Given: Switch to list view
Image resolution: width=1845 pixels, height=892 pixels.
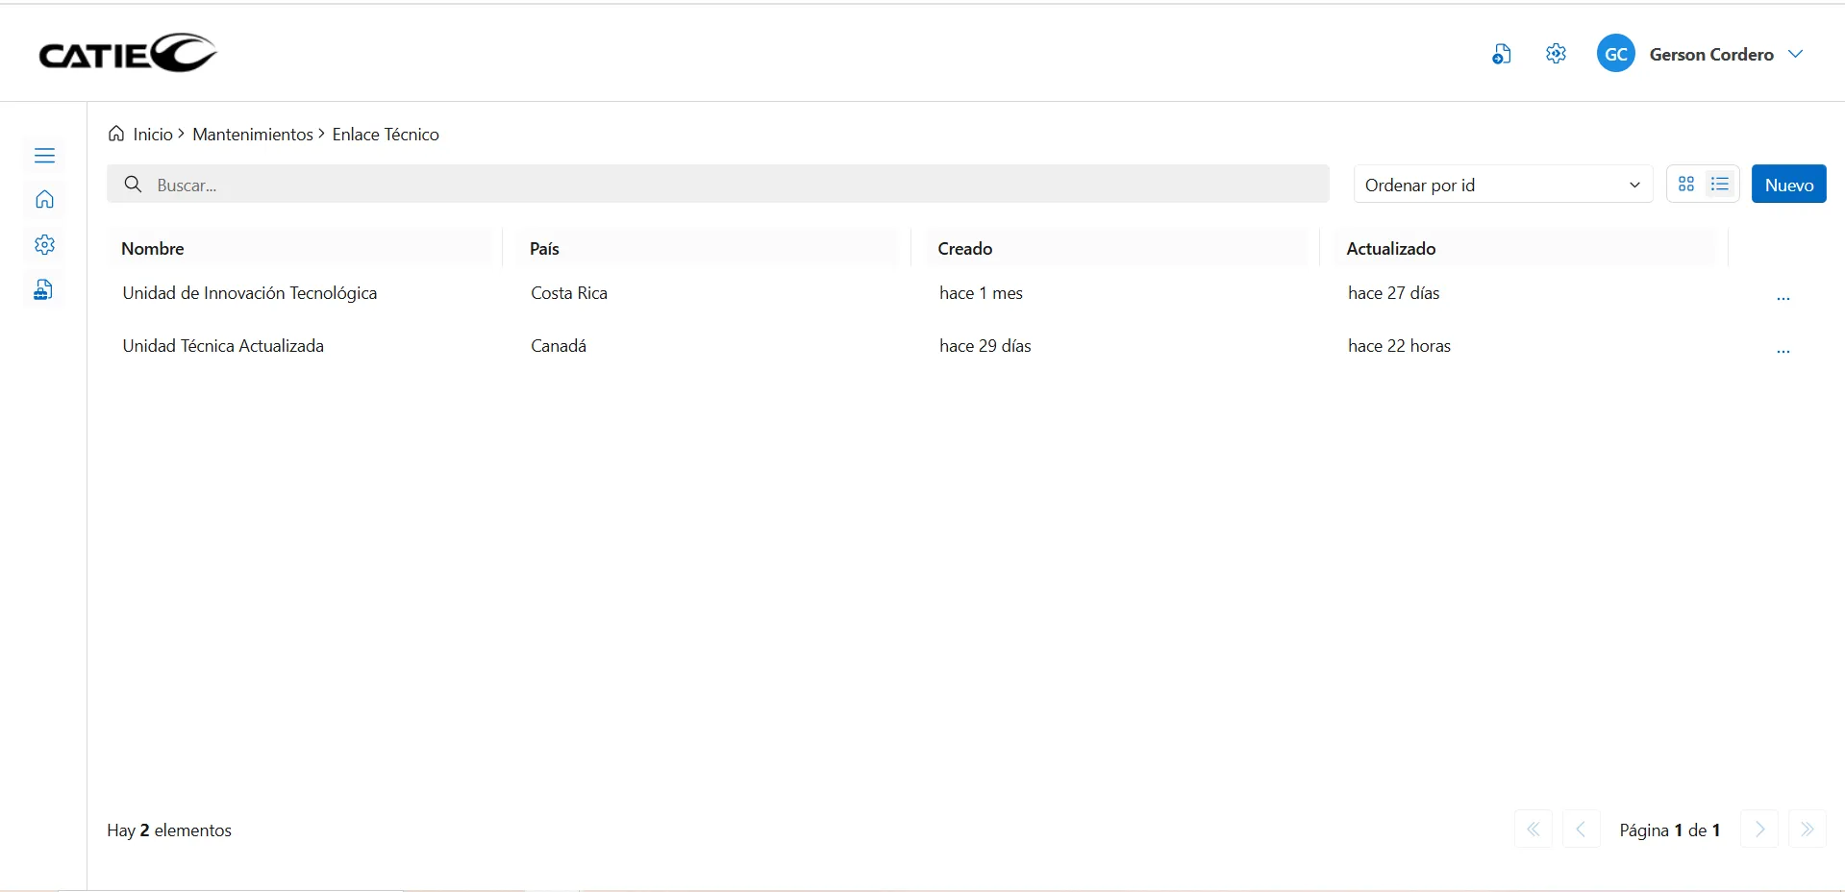Looking at the screenshot, I should tap(1720, 185).
